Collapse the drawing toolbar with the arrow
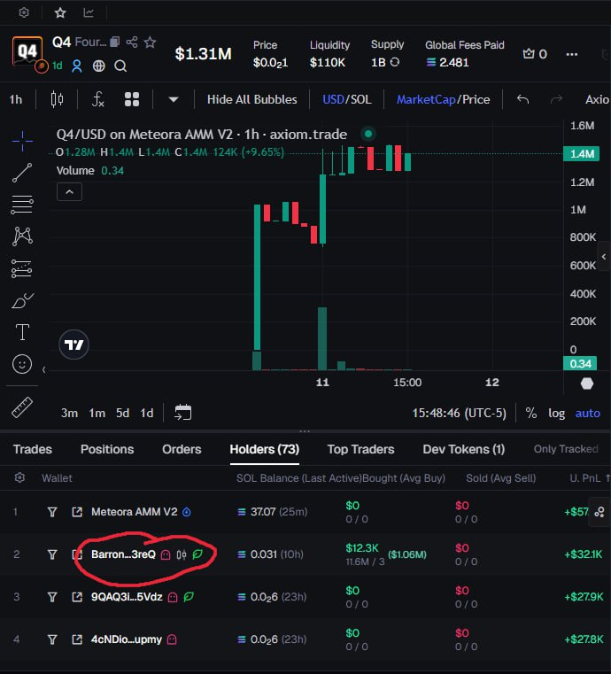The image size is (611, 674). [43, 369]
